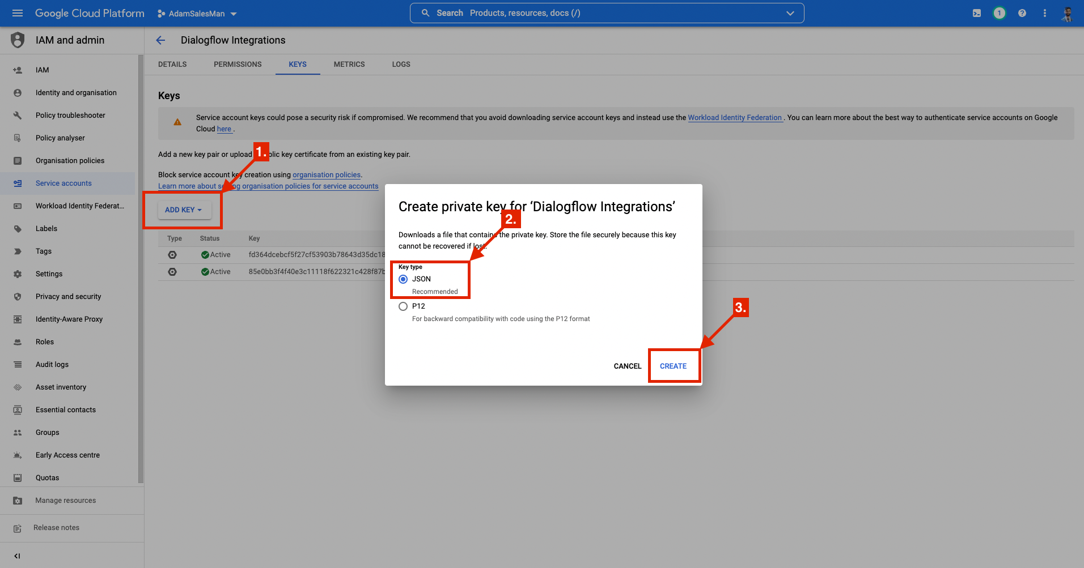1084x568 pixels.
Task: Select the P12 key type radio button
Action: tap(403, 306)
